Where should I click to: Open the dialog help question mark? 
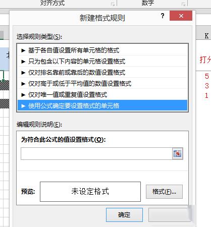pyautogui.click(x=163, y=16)
